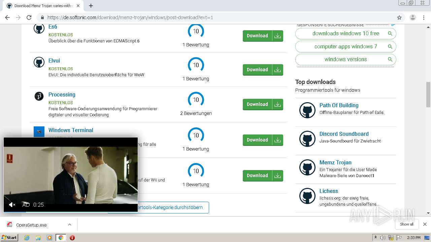Go back to the previous page
The height and width of the screenshot is (242, 431).
pos(7,17)
